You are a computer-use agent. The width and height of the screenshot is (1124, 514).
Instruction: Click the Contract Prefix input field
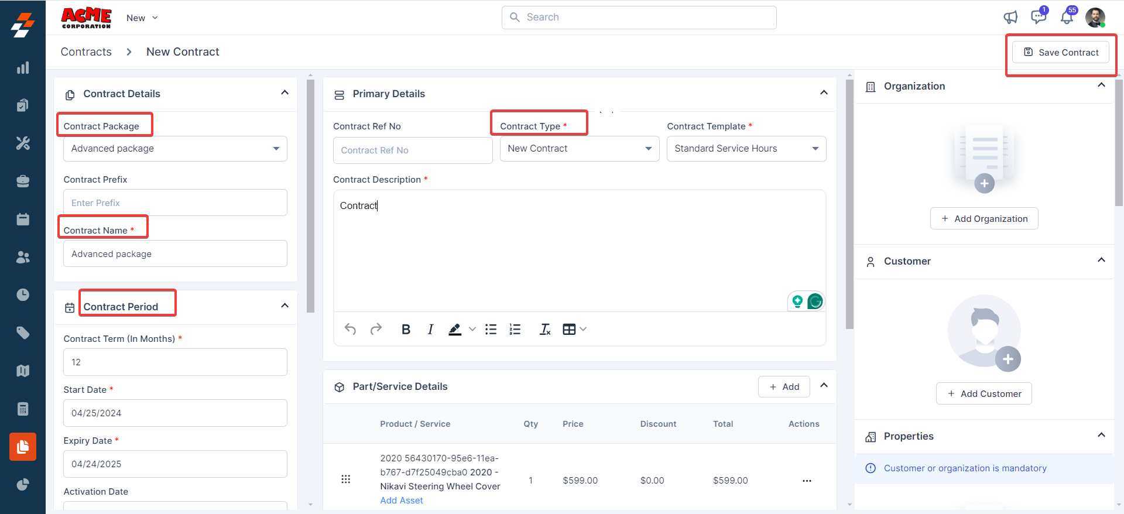pos(175,203)
